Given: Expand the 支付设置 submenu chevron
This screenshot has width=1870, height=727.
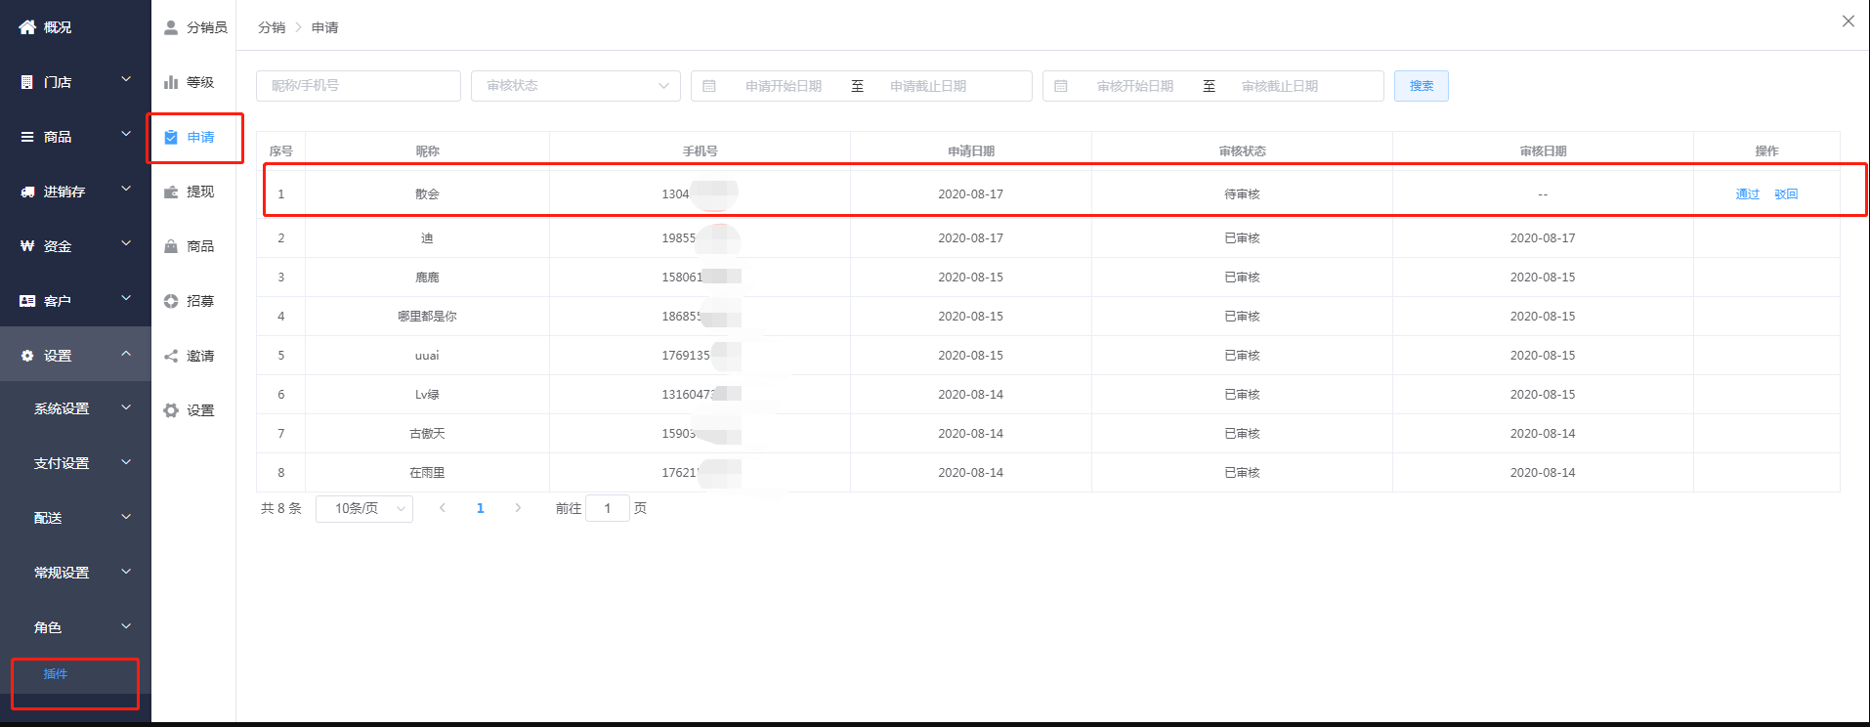Looking at the screenshot, I should click(126, 461).
